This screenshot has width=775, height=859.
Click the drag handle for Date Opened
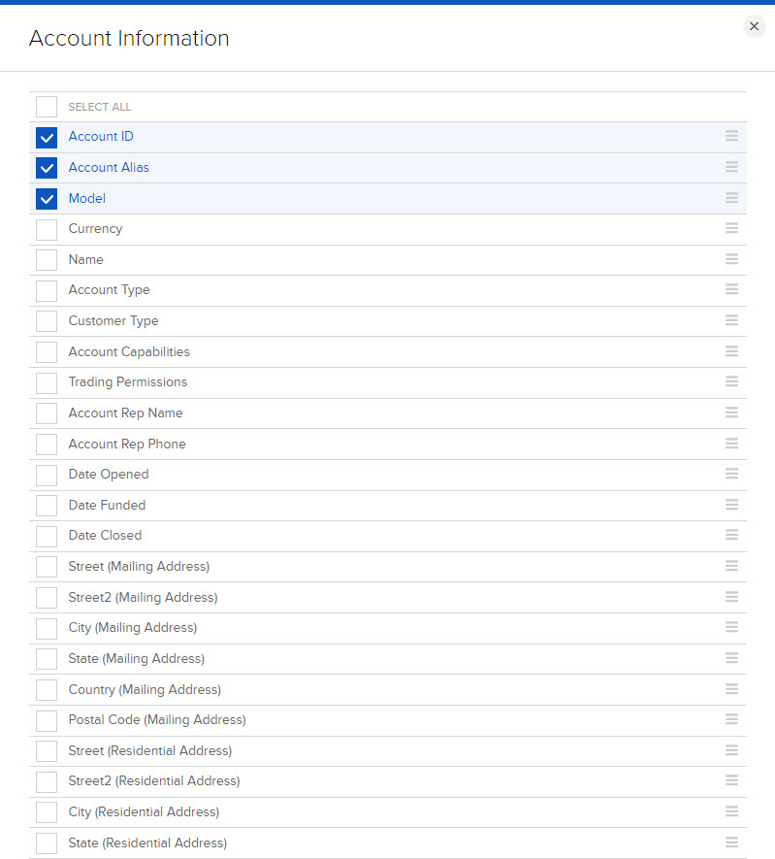731,474
